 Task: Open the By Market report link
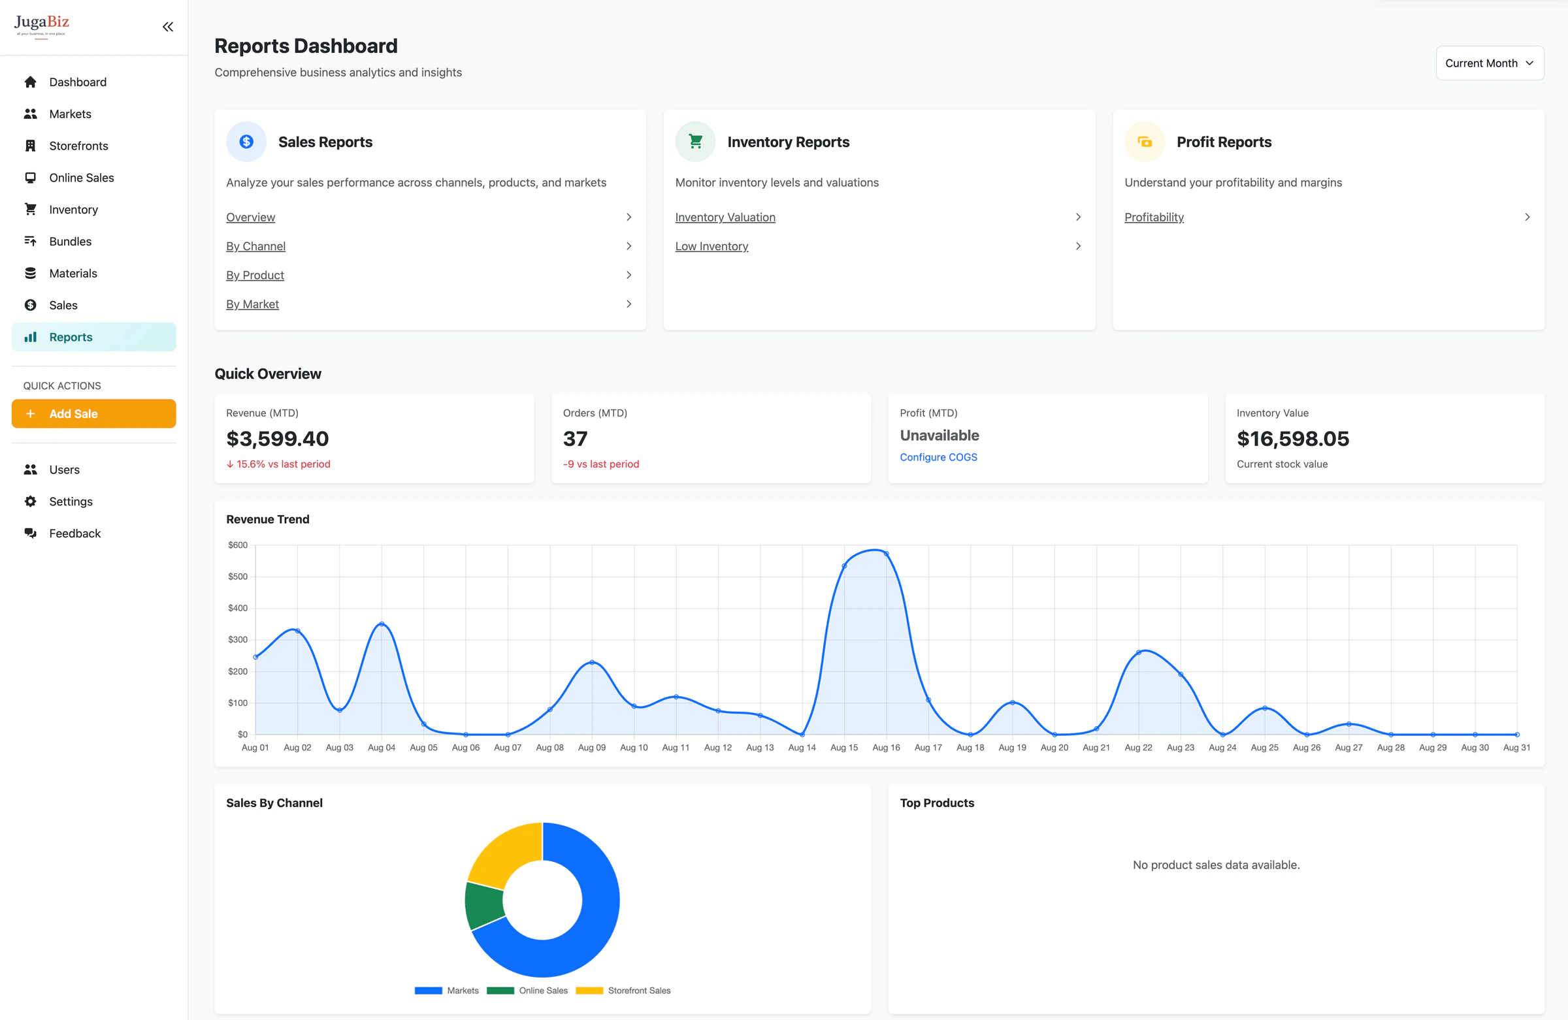pos(252,304)
